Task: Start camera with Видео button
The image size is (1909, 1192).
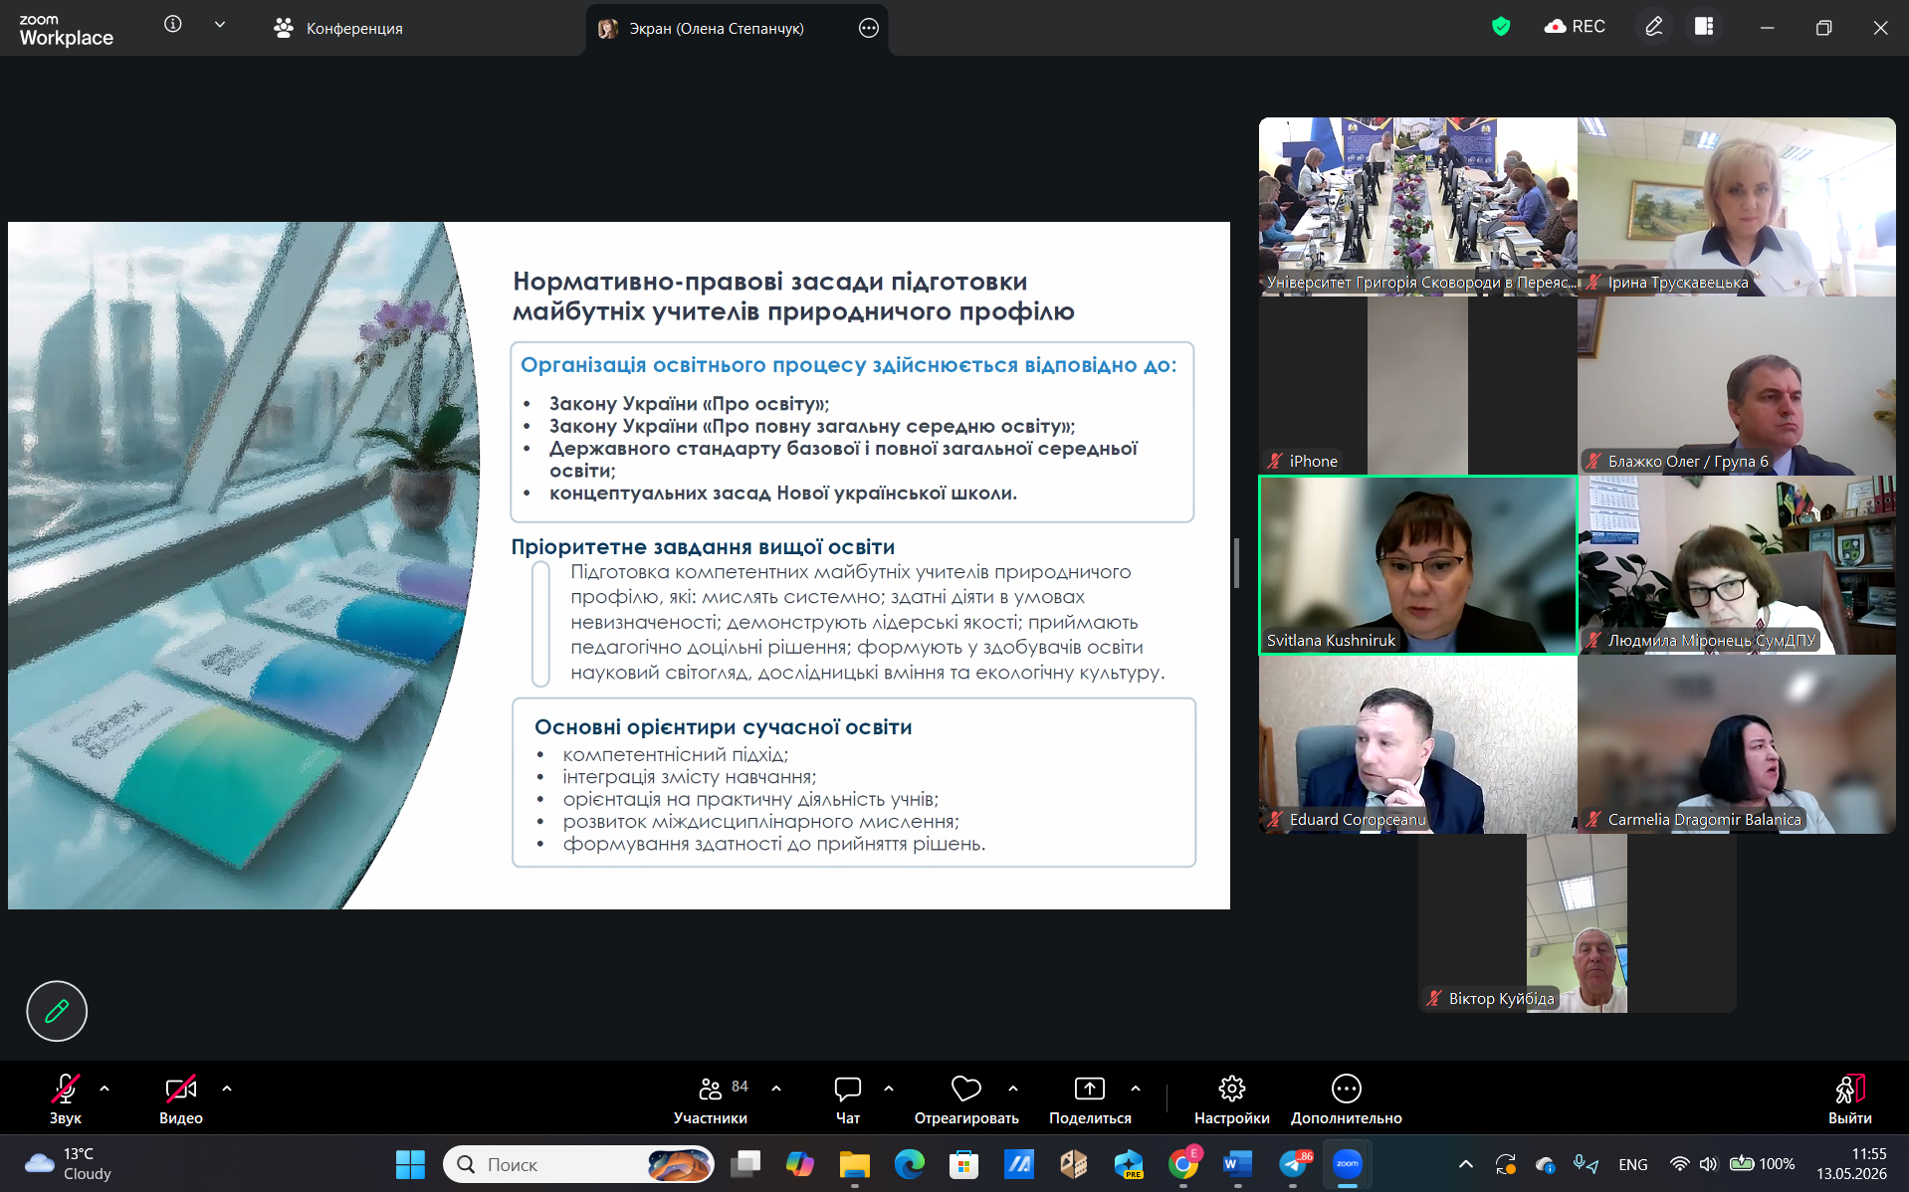Action: (x=181, y=1099)
